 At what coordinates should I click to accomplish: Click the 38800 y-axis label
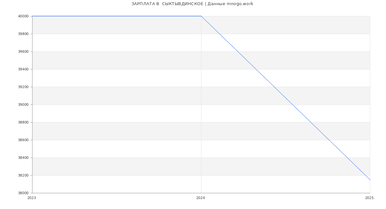click(23, 122)
